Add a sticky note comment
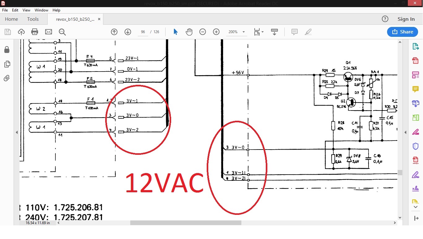Image resolution: width=423 pixels, height=239 pixels. (294, 32)
